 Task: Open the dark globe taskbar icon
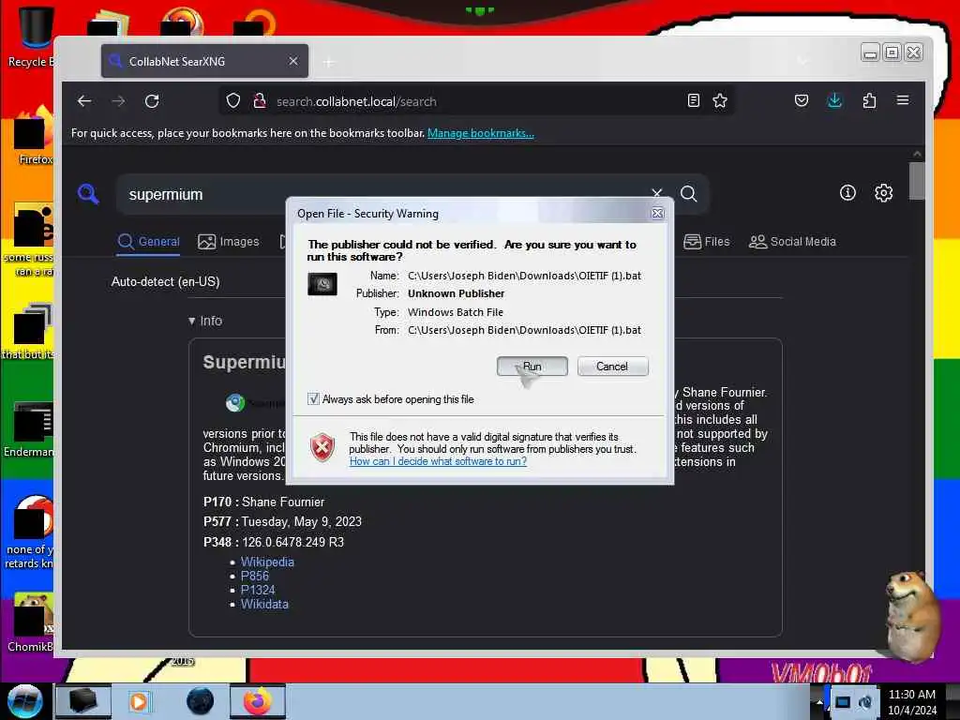coord(201,701)
